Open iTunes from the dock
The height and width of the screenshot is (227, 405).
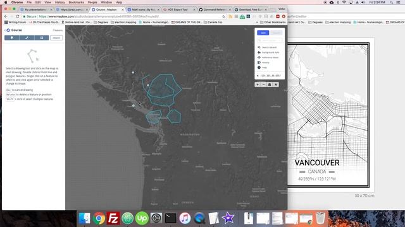[185, 218]
